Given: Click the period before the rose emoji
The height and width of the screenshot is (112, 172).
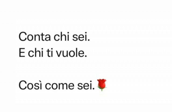Looking at the screenshot, I should click(x=93, y=89).
